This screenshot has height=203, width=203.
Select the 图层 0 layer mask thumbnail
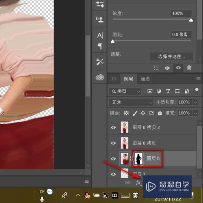(x=138, y=158)
